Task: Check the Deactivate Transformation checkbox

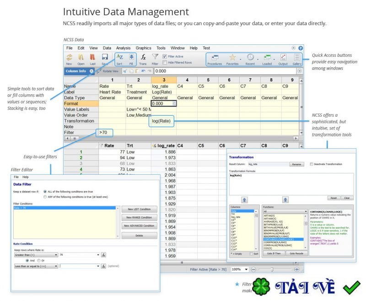Action: coord(312,164)
